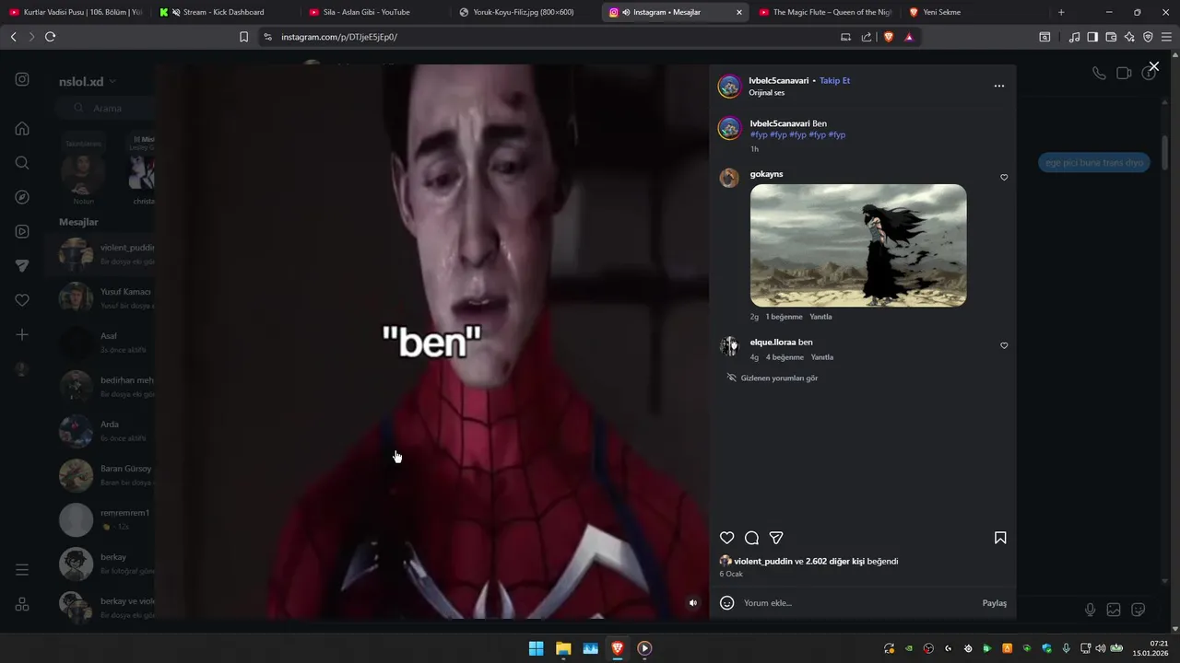The width and height of the screenshot is (1180, 663).
Task: Open the comment bubble icon under the post
Action: (x=751, y=538)
